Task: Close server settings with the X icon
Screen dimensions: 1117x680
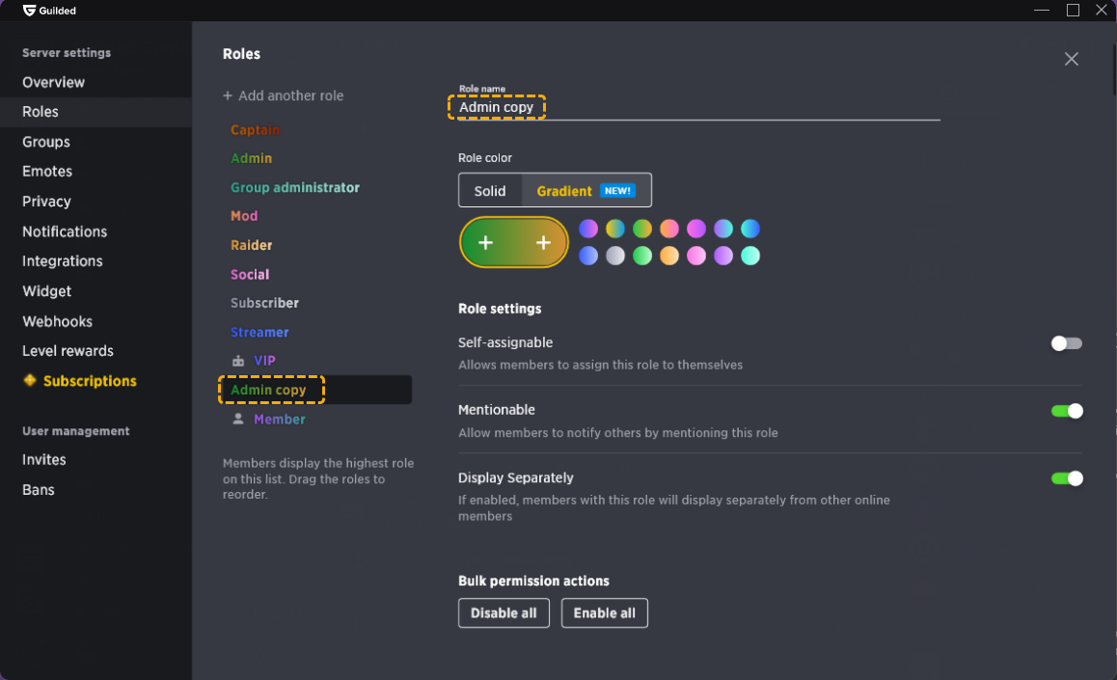Action: pos(1071,59)
